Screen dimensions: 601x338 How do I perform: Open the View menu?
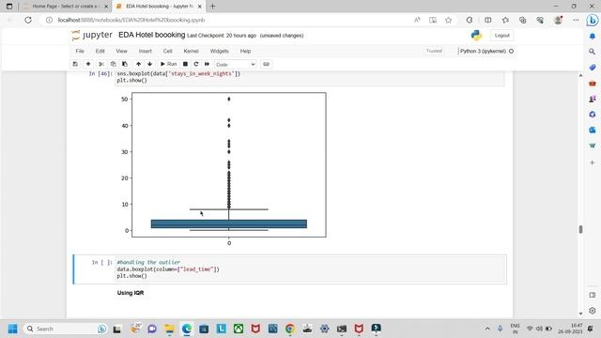pos(121,51)
